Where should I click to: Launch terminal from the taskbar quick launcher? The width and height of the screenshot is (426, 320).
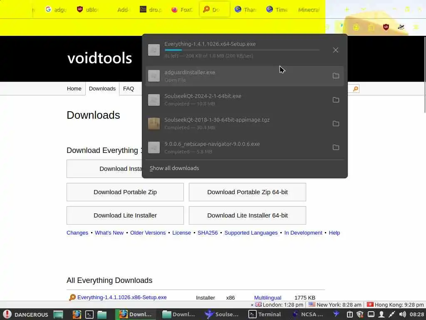(89, 315)
